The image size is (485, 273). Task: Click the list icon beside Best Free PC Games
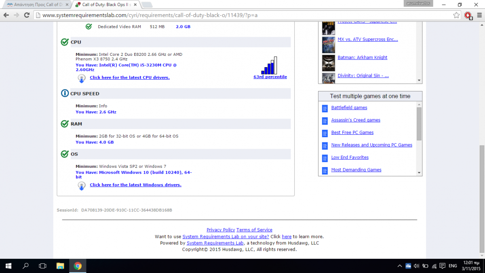click(x=325, y=133)
